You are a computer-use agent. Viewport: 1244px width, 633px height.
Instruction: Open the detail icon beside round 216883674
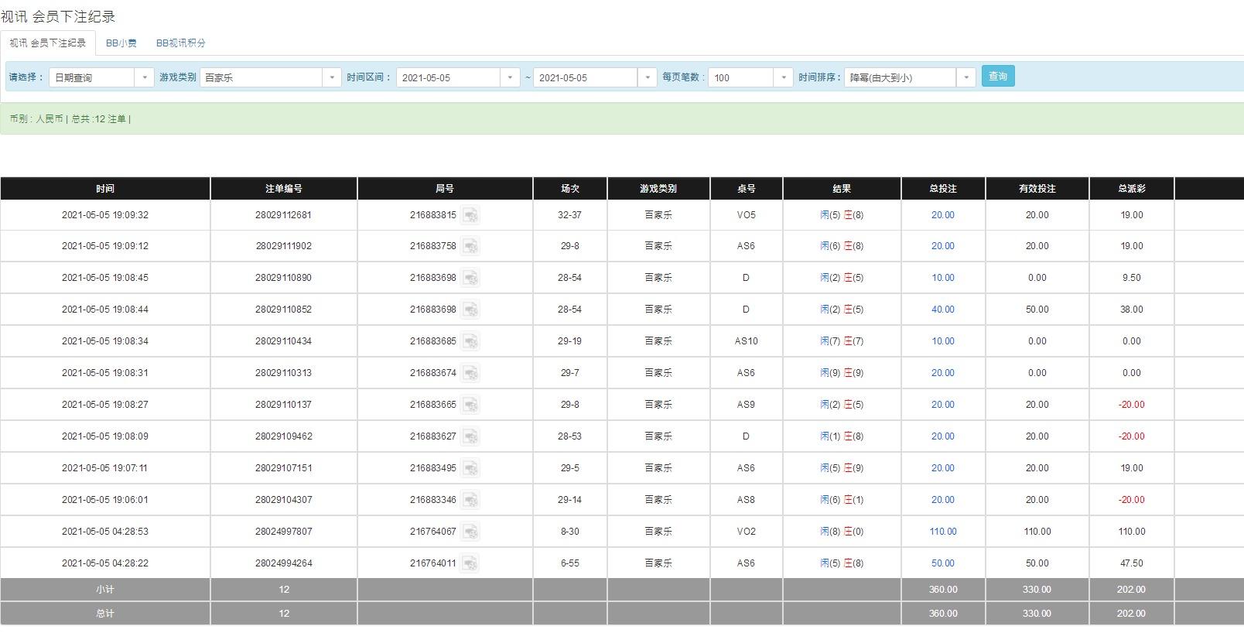point(470,373)
